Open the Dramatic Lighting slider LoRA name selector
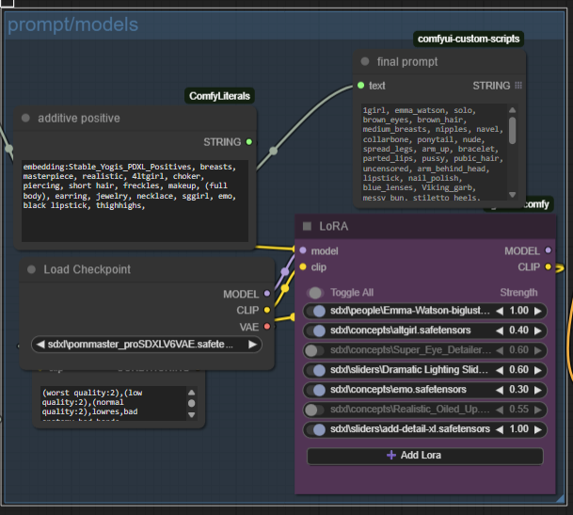573x515 pixels. point(409,370)
